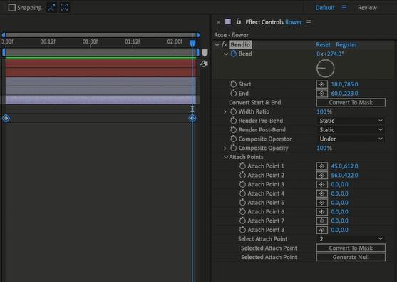
Task: Click the Generate Null button
Action: [351, 257]
